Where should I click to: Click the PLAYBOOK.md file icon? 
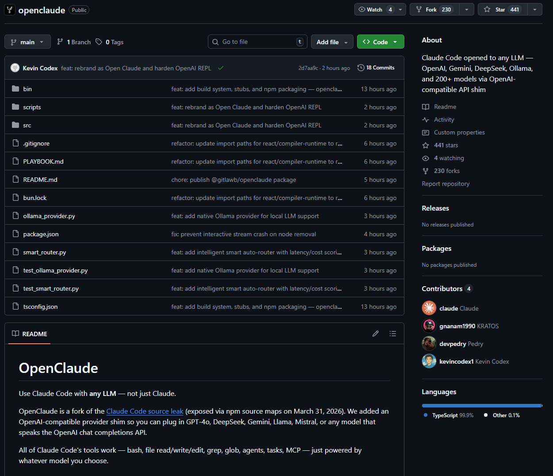15,161
